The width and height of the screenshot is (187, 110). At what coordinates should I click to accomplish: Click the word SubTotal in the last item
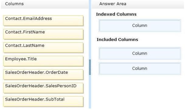(x=55, y=99)
